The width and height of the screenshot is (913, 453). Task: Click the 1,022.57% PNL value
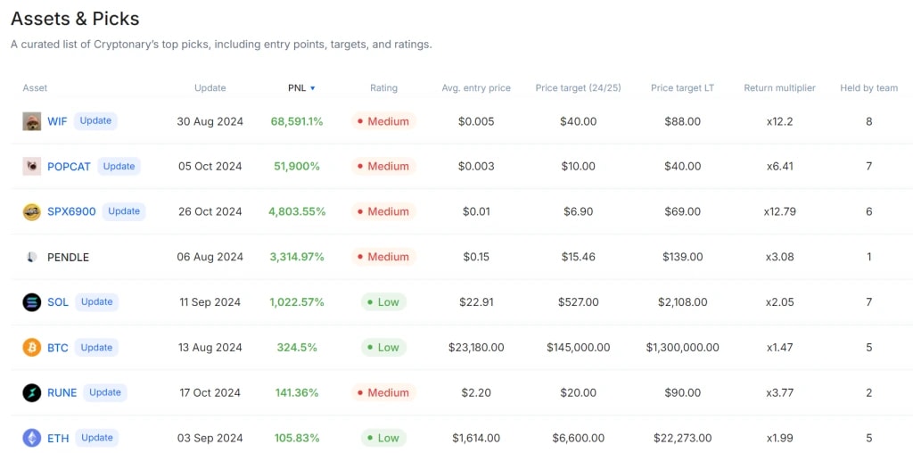[297, 302]
